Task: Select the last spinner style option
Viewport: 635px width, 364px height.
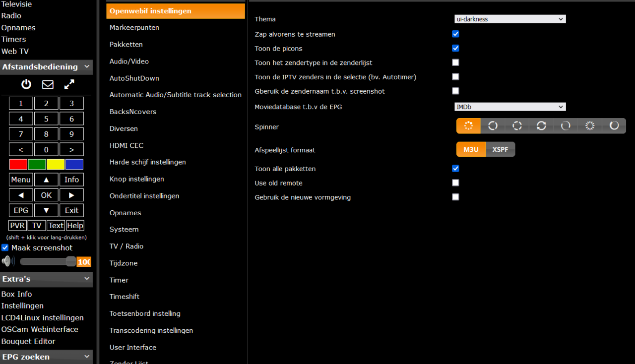Action: pos(614,126)
